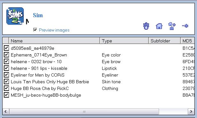
Task: Toggle checkbox for helaene - 901 lips - kissable
Action: (x=6, y=68)
